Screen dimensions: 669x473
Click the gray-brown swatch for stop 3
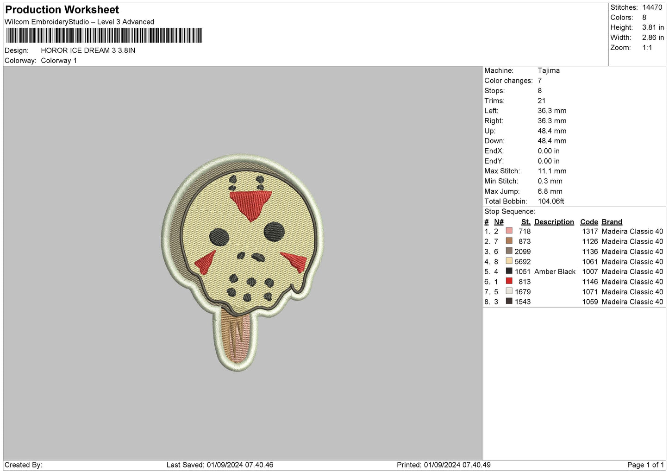(x=509, y=251)
